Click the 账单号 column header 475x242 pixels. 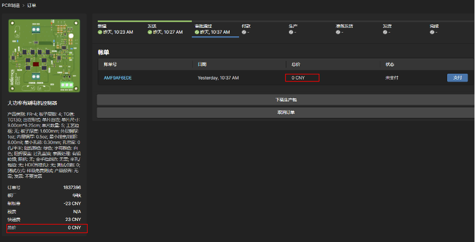110,64
